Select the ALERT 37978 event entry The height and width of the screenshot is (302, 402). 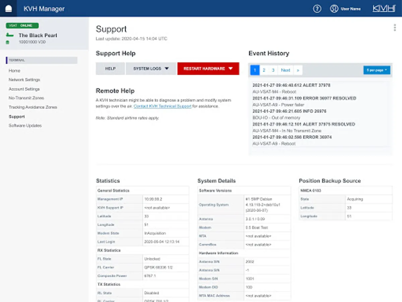(291, 85)
